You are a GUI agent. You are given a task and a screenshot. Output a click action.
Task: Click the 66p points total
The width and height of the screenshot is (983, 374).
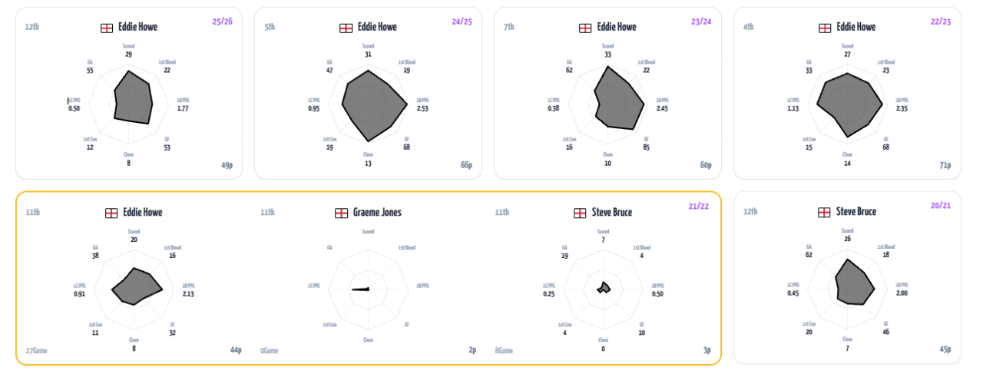465,166
